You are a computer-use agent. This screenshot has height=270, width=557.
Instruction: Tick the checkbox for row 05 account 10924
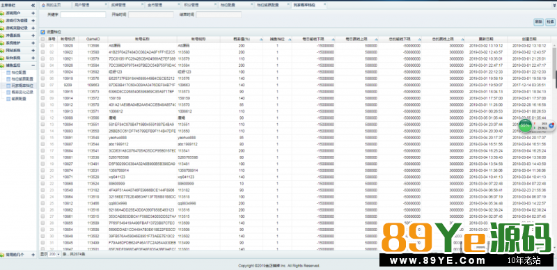42,72
